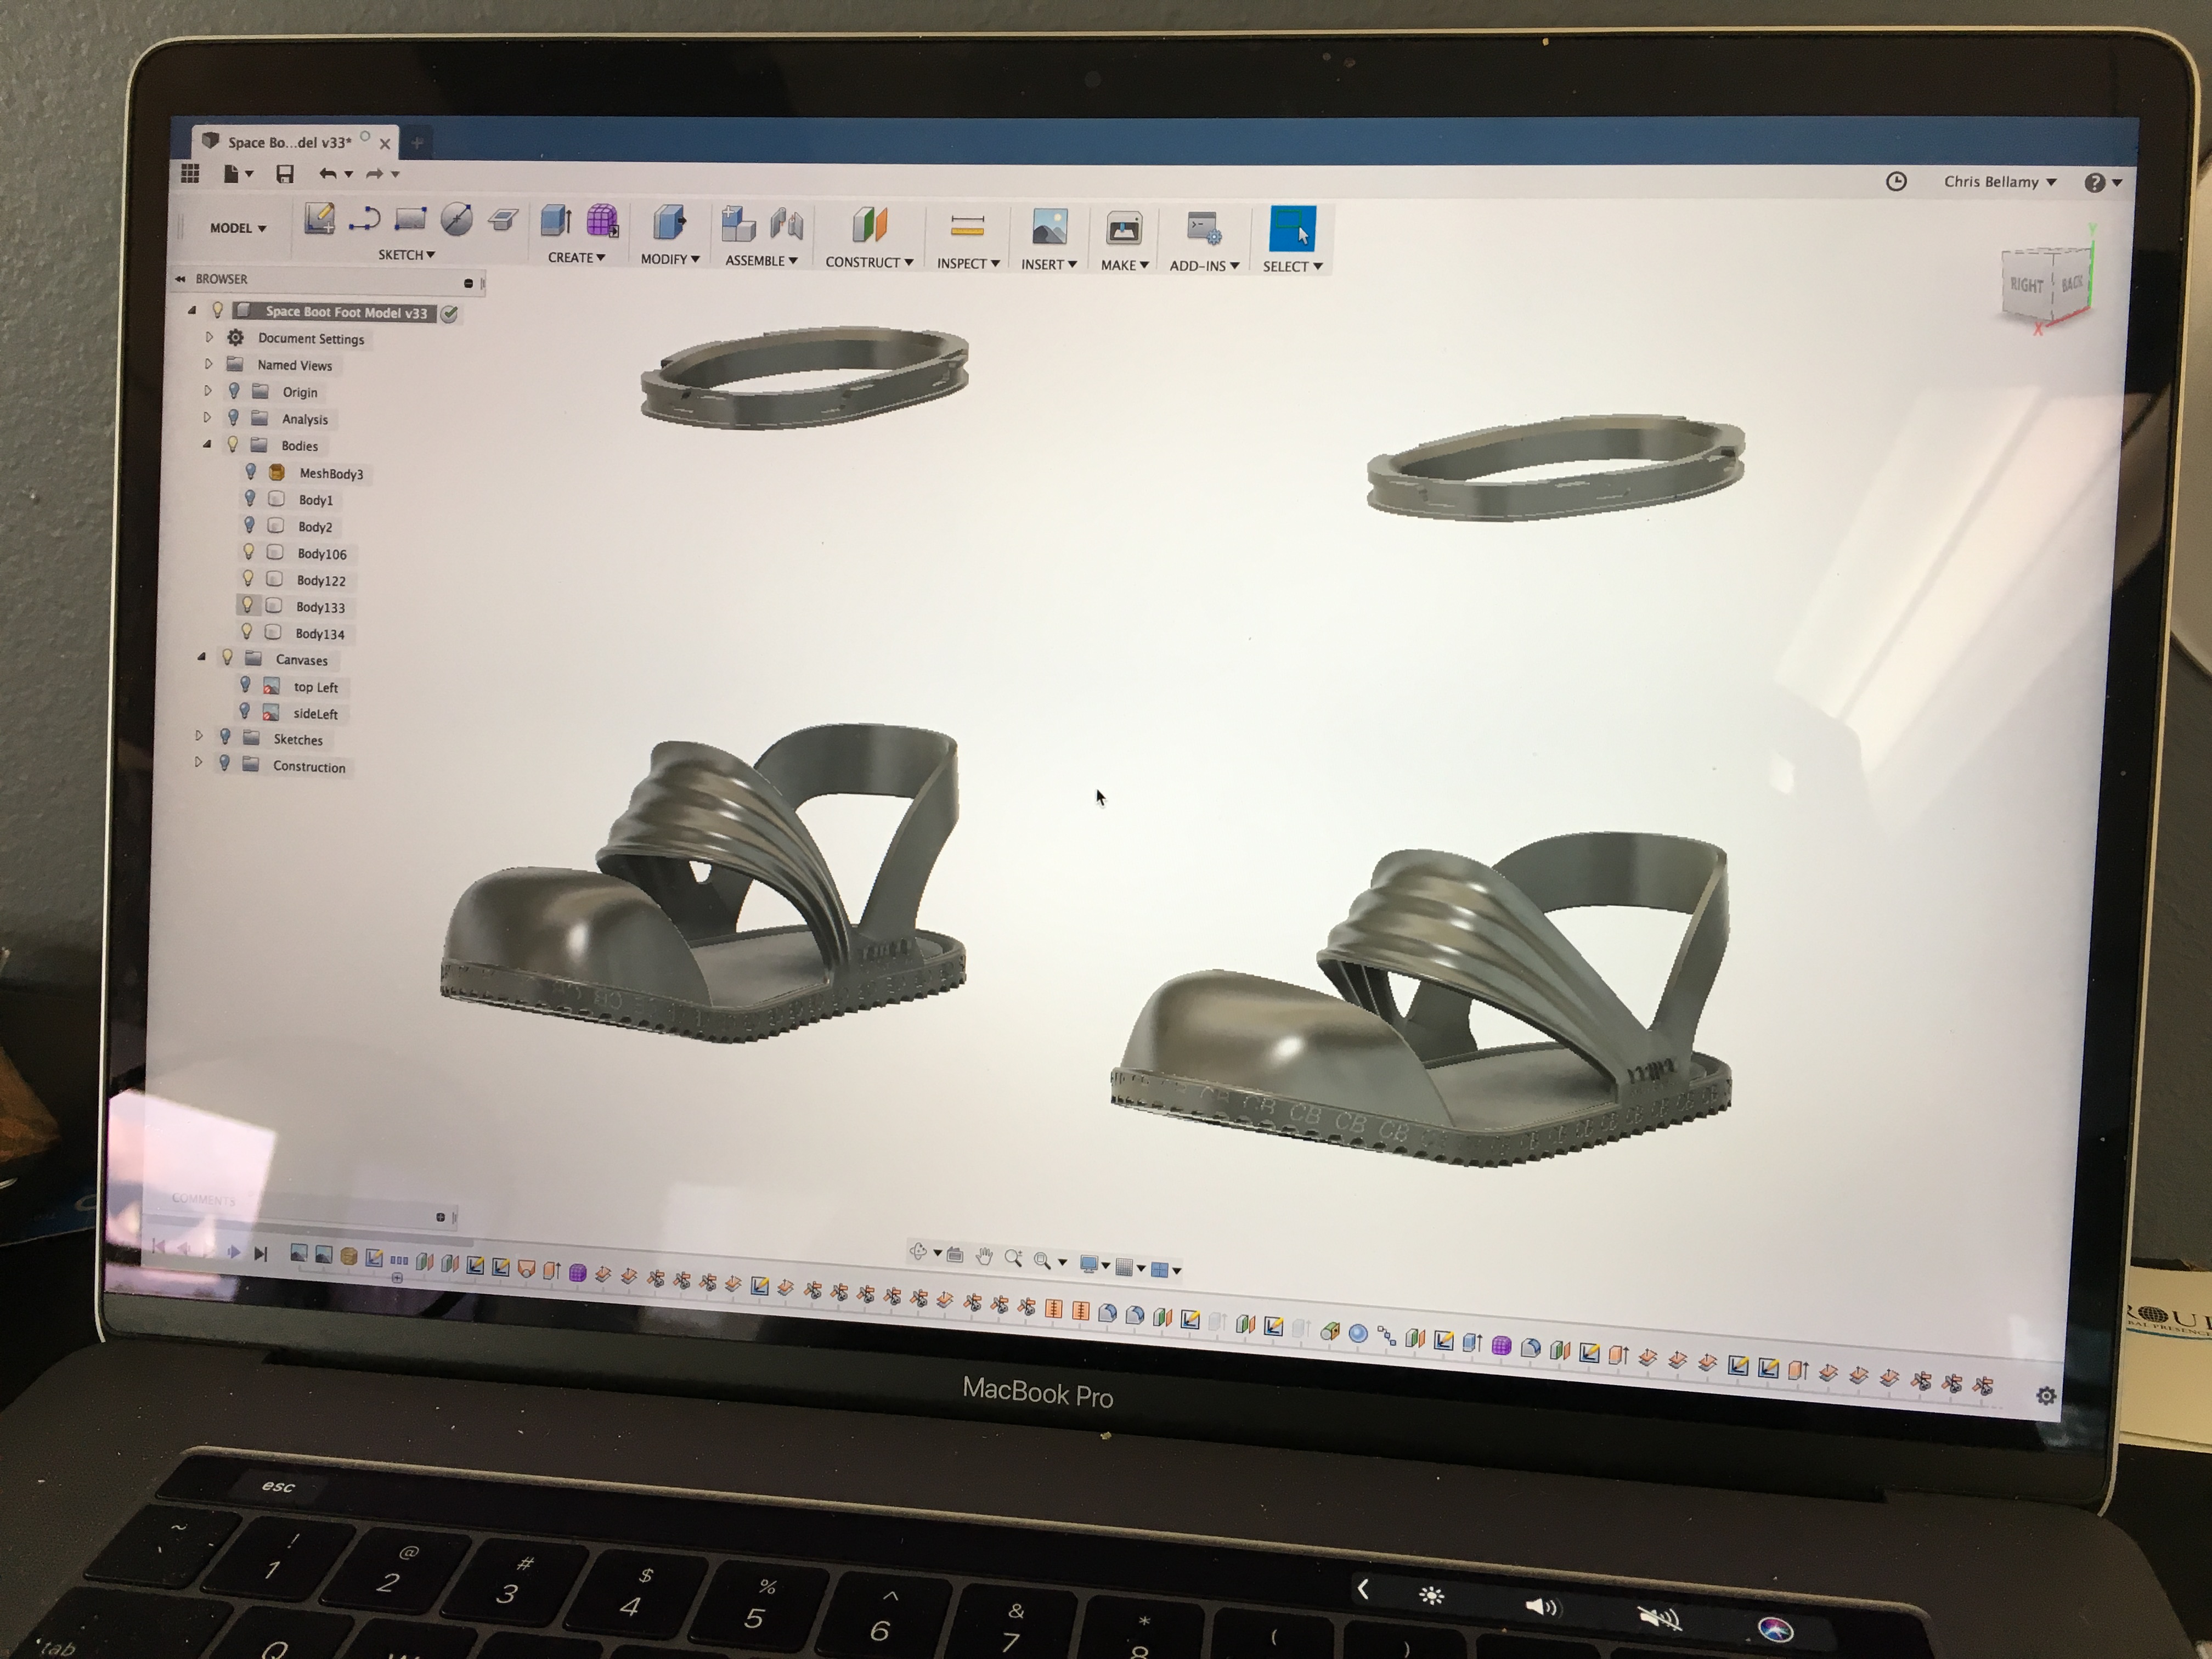Open the MODEL workspace dropdown
Screen dimensions: 2212x1659
tap(238, 228)
